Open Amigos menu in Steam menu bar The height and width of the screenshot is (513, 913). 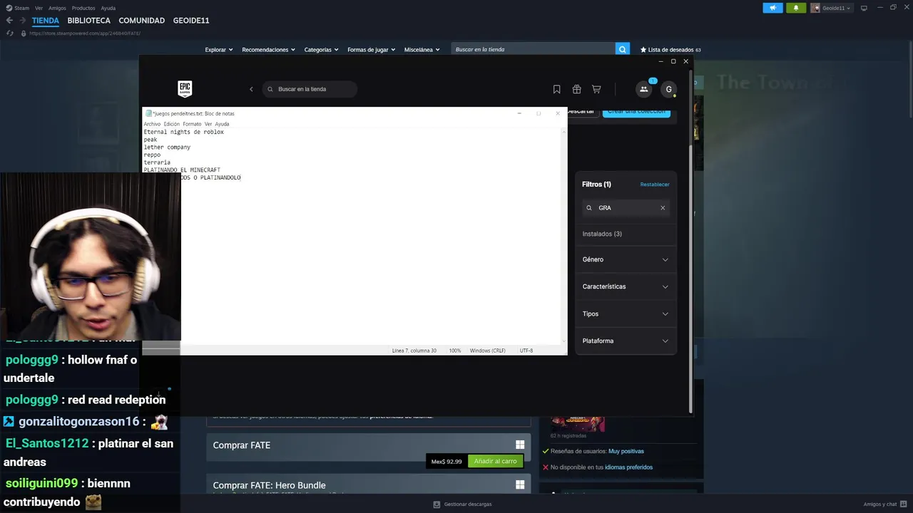tap(57, 8)
